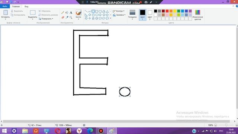Choose the Rounded rectangle shape
Screen dimensions: 238x134
tap(100, 12)
